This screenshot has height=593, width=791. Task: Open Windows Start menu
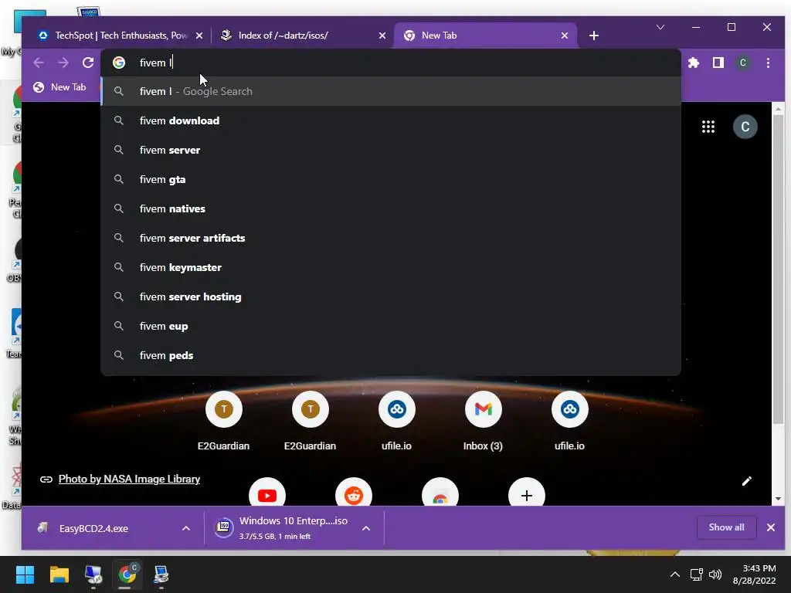(25, 574)
